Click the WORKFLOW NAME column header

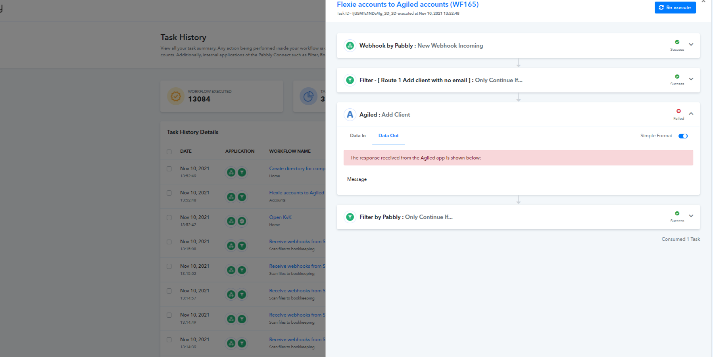tap(290, 151)
